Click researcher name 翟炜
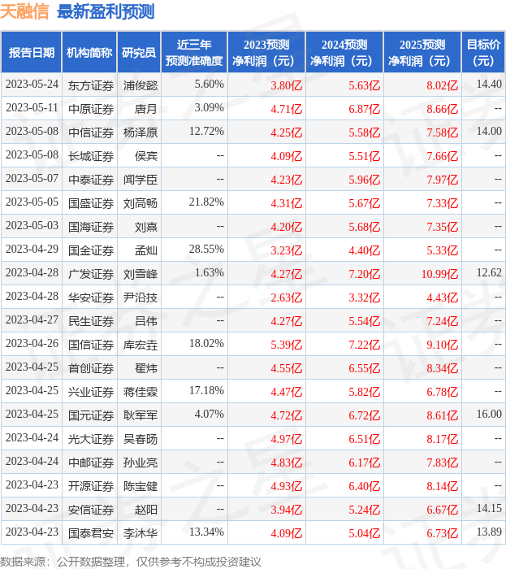The width and height of the screenshot is (506, 569). coord(146,369)
